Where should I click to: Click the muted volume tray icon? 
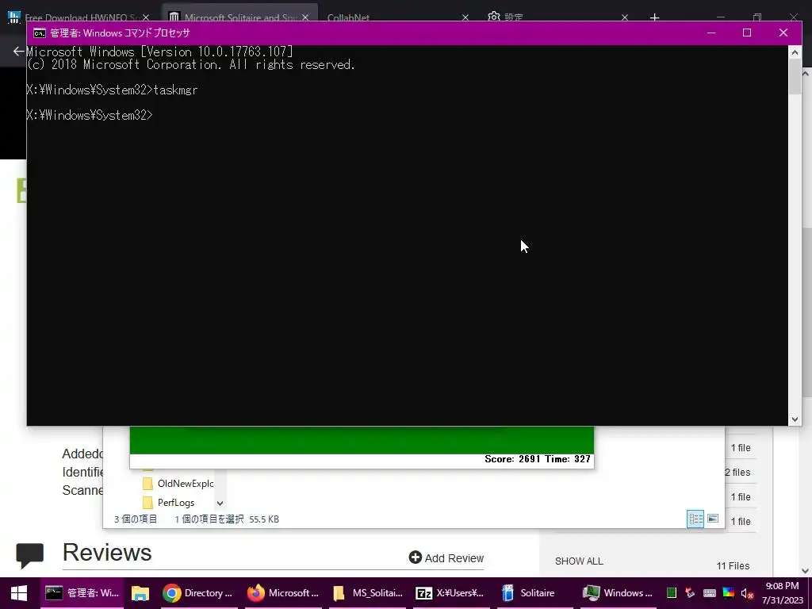747,593
